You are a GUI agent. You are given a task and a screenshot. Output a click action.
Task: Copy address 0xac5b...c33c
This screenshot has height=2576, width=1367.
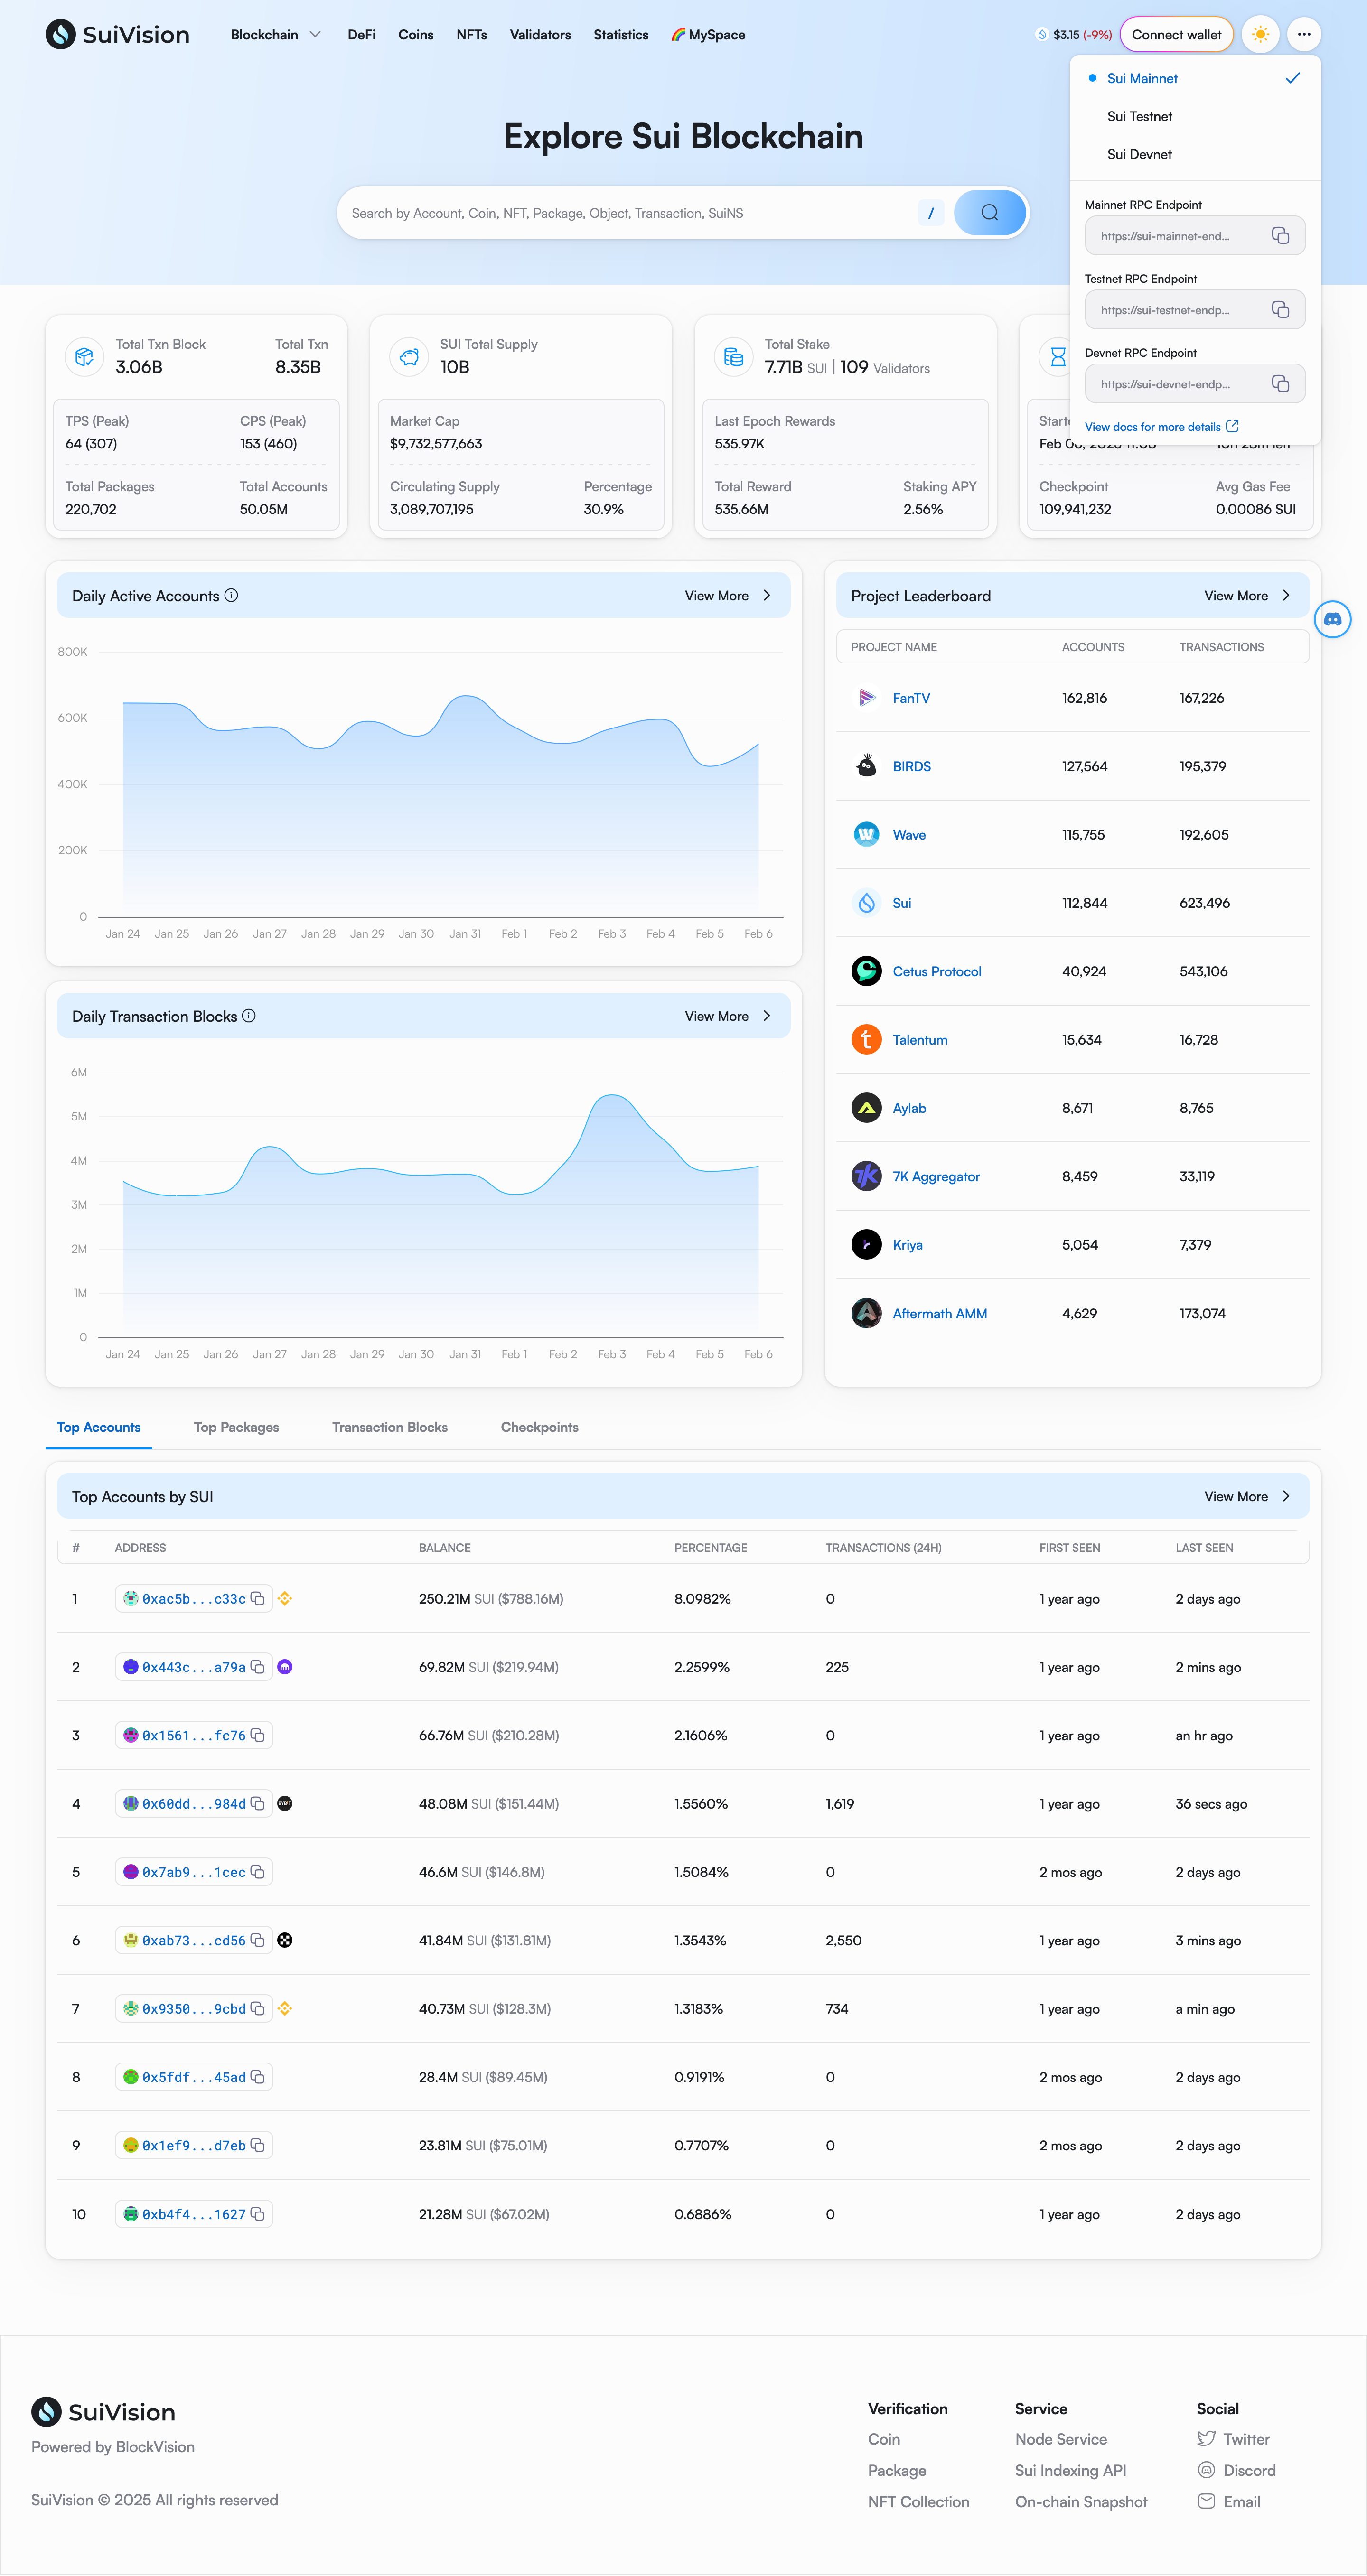click(x=257, y=1599)
